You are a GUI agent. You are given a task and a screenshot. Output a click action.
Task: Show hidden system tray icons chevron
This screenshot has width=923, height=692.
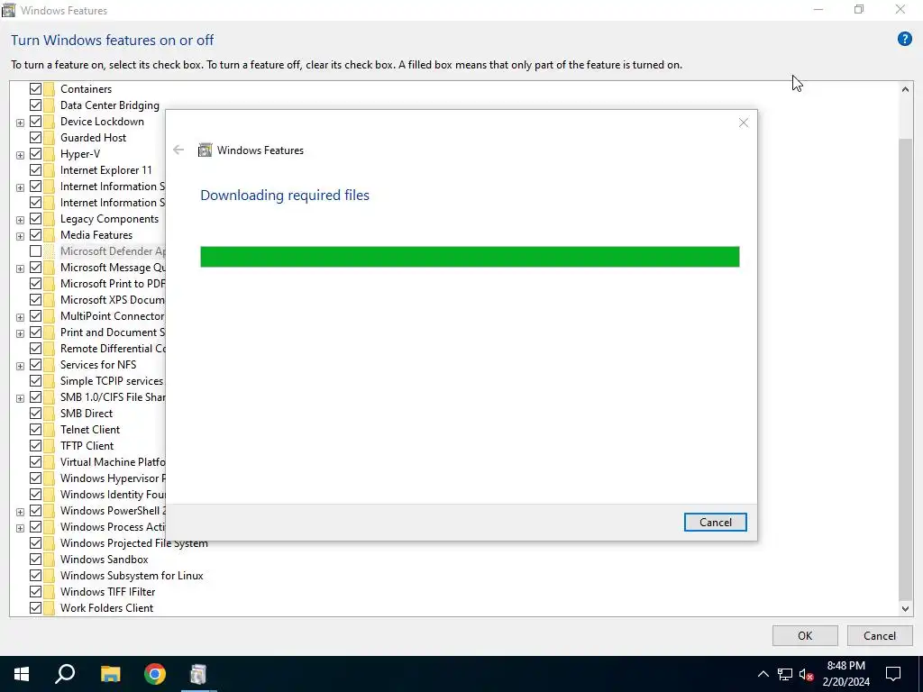(763, 674)
